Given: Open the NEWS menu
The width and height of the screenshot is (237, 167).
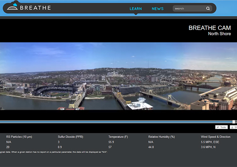Looking at the screenshot, I should coord(158,9).
